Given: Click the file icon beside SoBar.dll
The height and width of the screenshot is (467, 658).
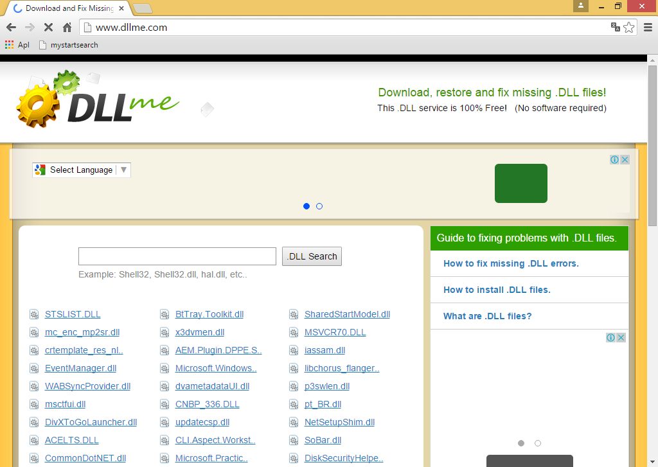Looking at the screenshot, I should 294,441.
